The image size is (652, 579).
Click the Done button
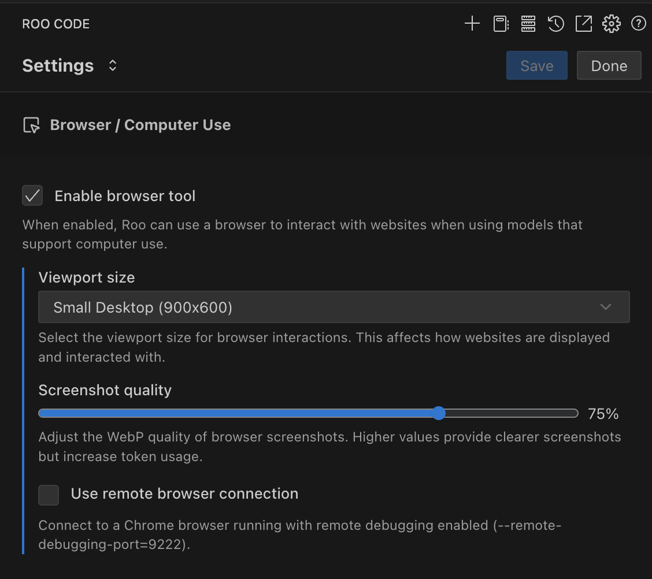pyautogui.click(x=609, y=65)
